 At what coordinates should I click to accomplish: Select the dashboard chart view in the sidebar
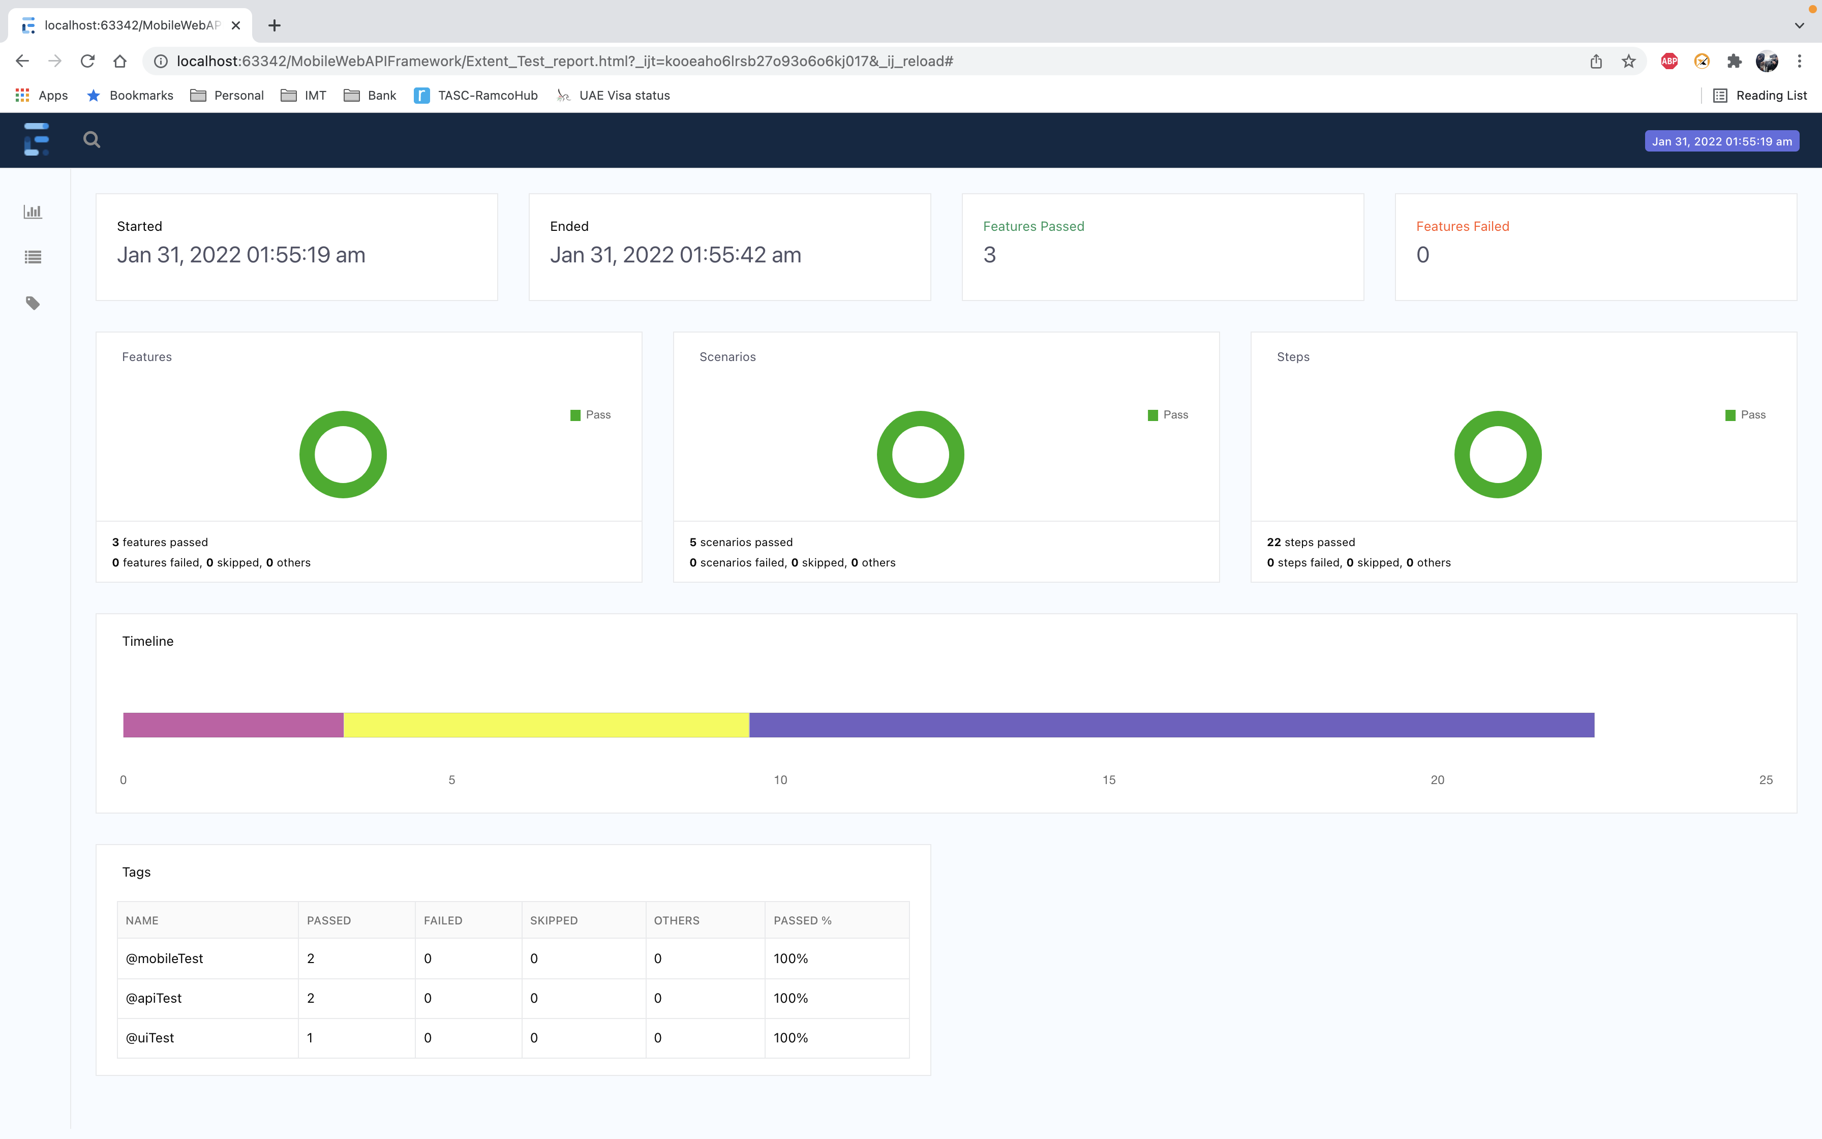pos(33,212)
